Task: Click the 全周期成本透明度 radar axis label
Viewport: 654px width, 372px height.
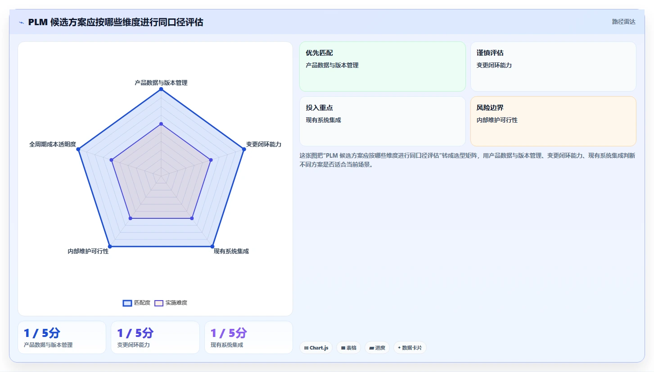Action: click(53, 145)
